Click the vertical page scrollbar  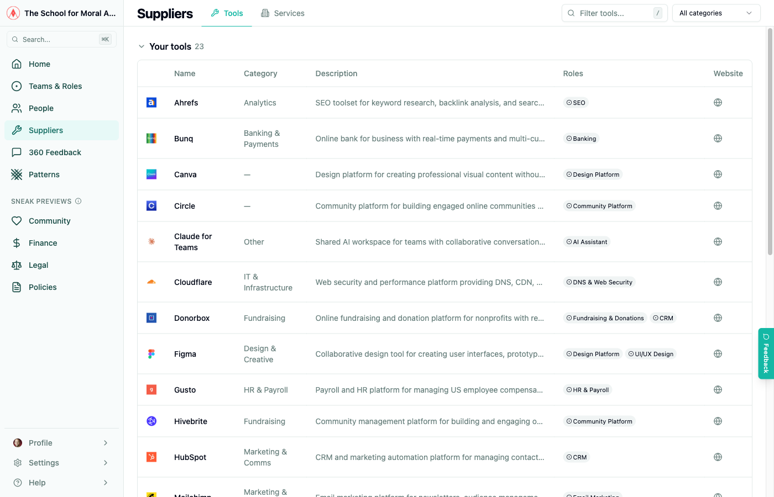[x=770, y=141]
